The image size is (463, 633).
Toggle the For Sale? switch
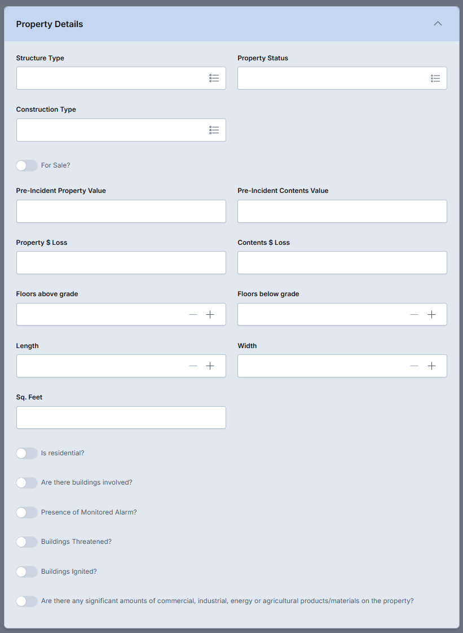click(x=27, y=165)
